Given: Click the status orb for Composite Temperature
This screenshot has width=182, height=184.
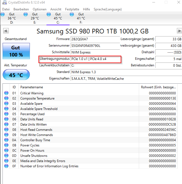Looking at the screenshot, I should click(x=6, y=98).
